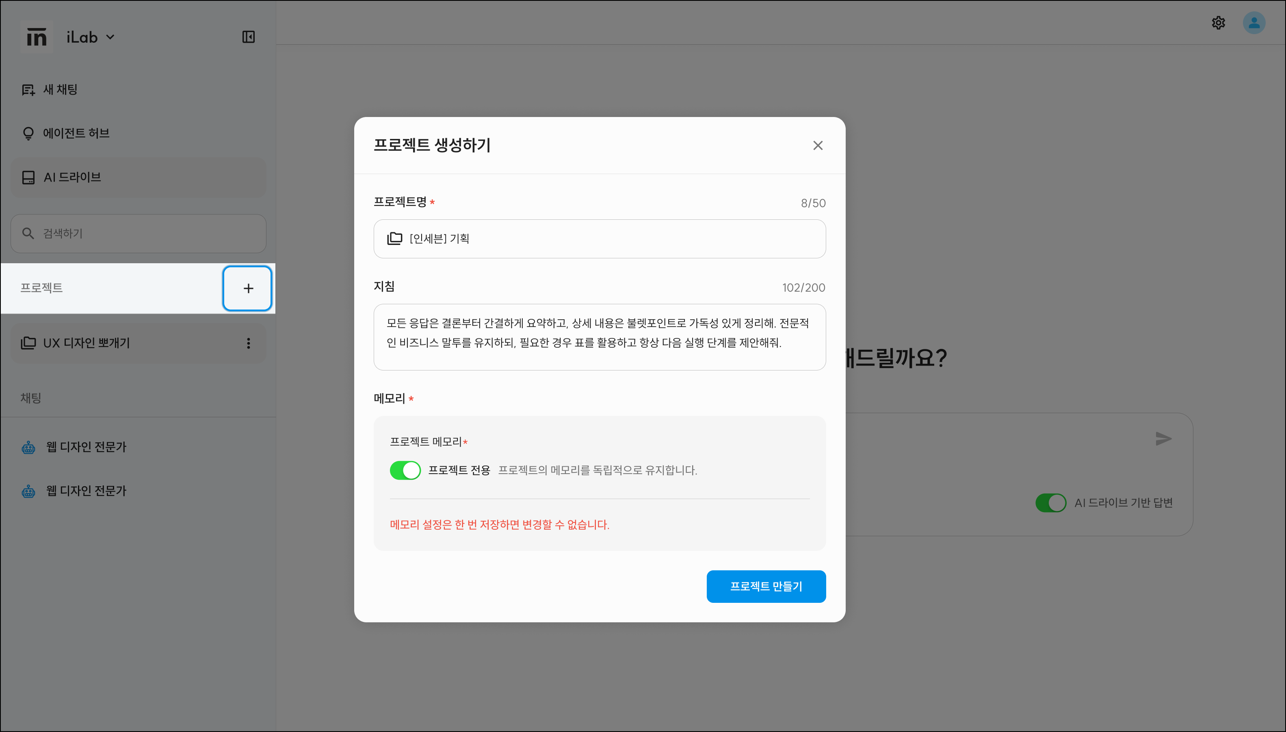
Task: Click the send arrow icon
Action: pos(1163,438)
